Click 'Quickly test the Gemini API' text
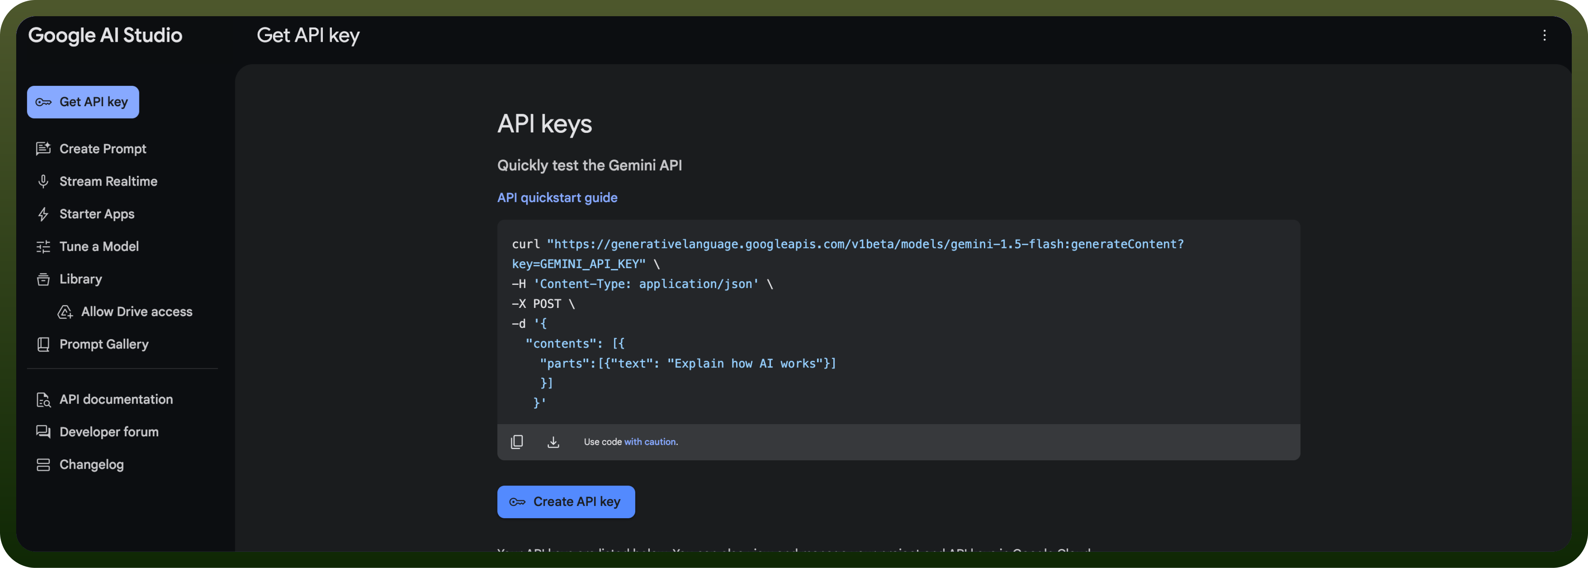 pyautogui.click(x=589, y=165)
